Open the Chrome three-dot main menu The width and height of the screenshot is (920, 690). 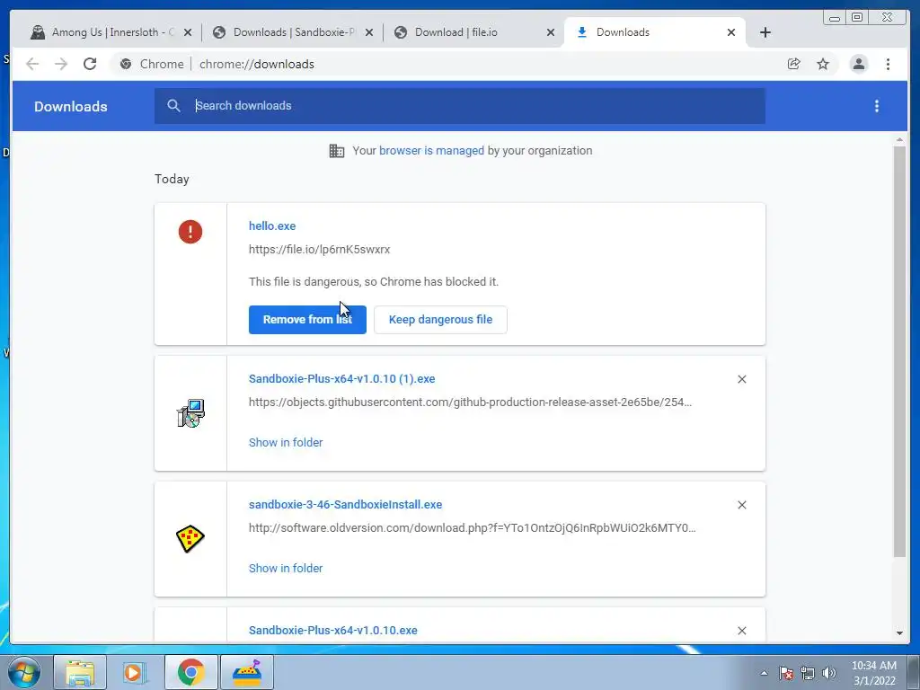click(x=888, y=64)
